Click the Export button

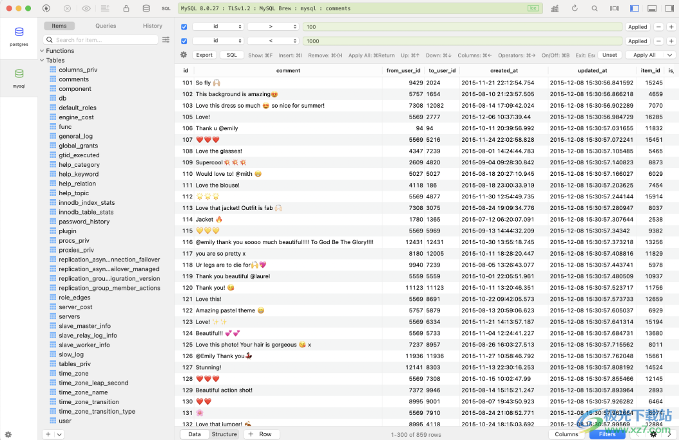[x=204, y=55]
